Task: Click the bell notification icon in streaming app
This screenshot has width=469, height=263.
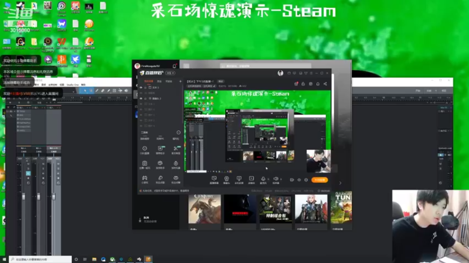Action: (x=318, y=84)
